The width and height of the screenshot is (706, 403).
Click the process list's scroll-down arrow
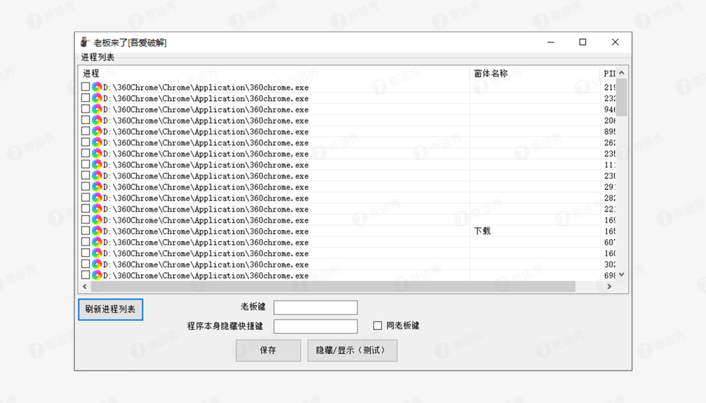(x=622, y=275)
